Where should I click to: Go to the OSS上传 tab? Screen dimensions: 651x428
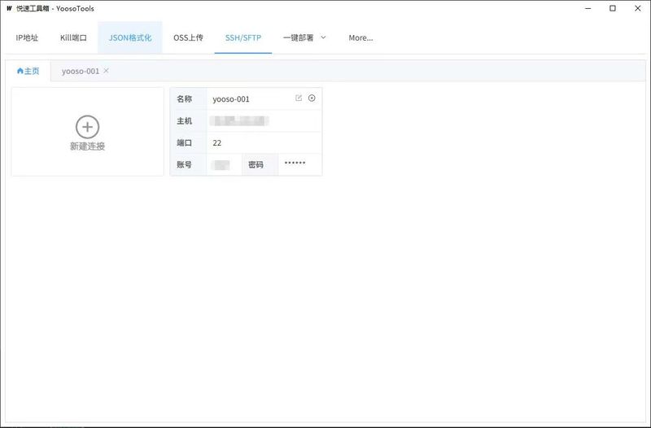[x=188, y=37]
